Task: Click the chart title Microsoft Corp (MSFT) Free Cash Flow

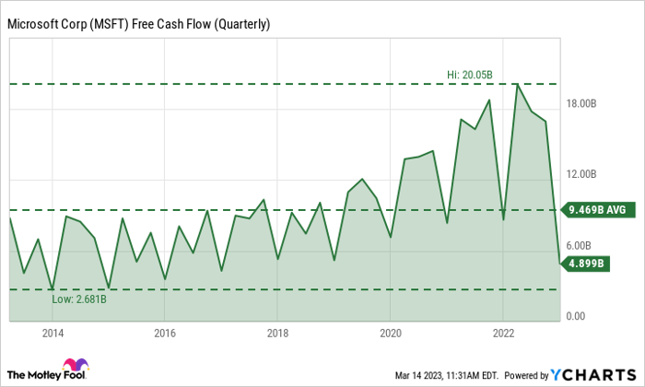Action: point(138,24)
